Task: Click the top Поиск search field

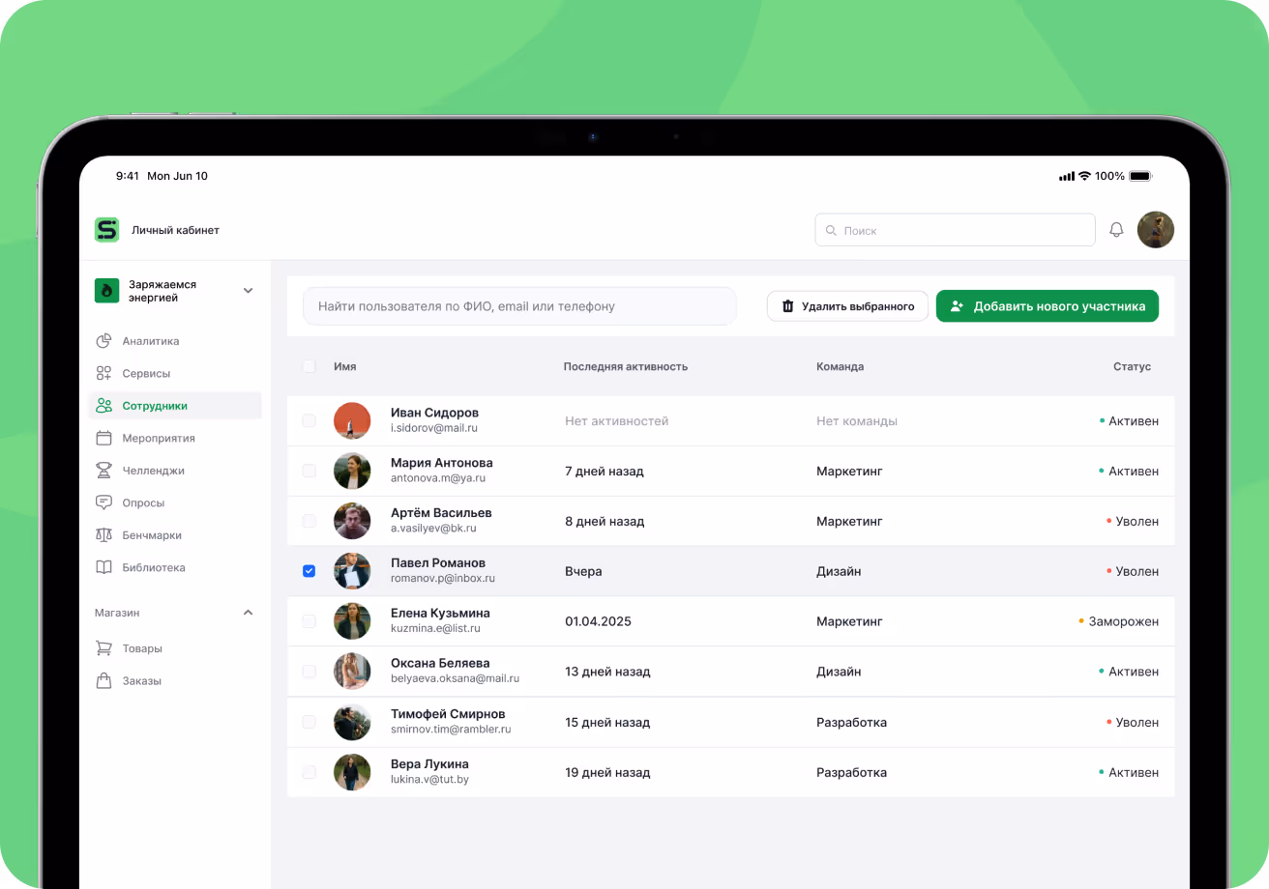Action: click(955, 230)
